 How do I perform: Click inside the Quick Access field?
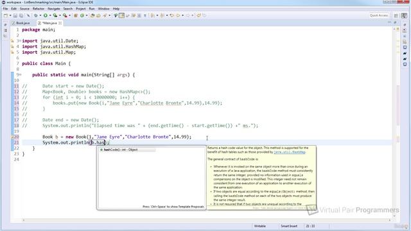379,15
